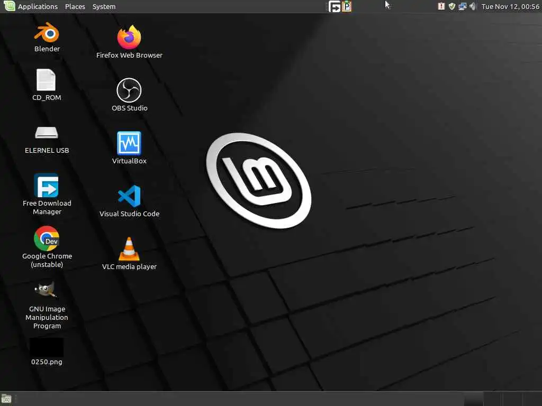Select Google Chrome (unstable) desktop icon
The width and height of the screenshot is (542, 406).
click(47, 238)
